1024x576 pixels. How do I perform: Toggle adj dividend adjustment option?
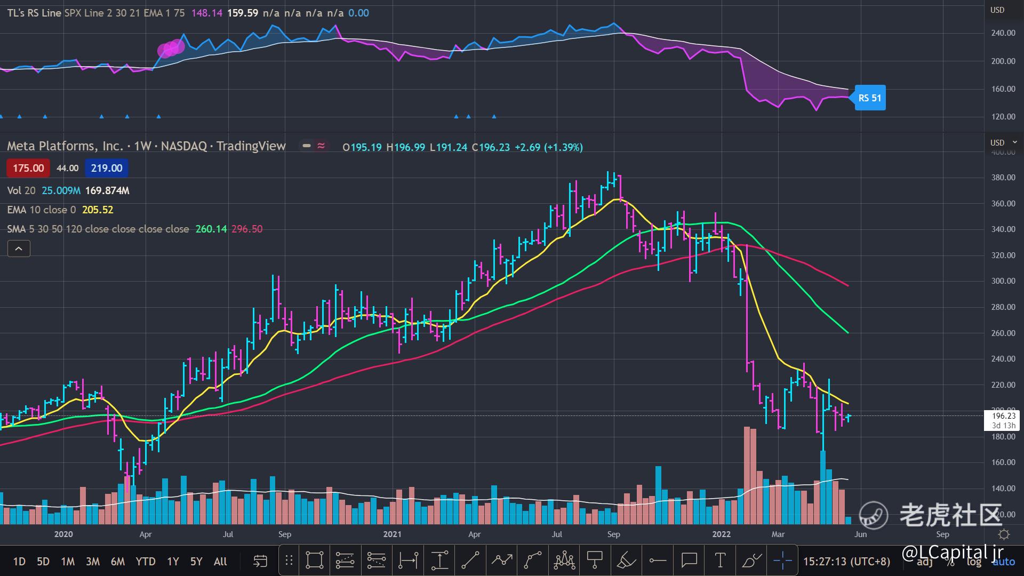coord(924,562)
